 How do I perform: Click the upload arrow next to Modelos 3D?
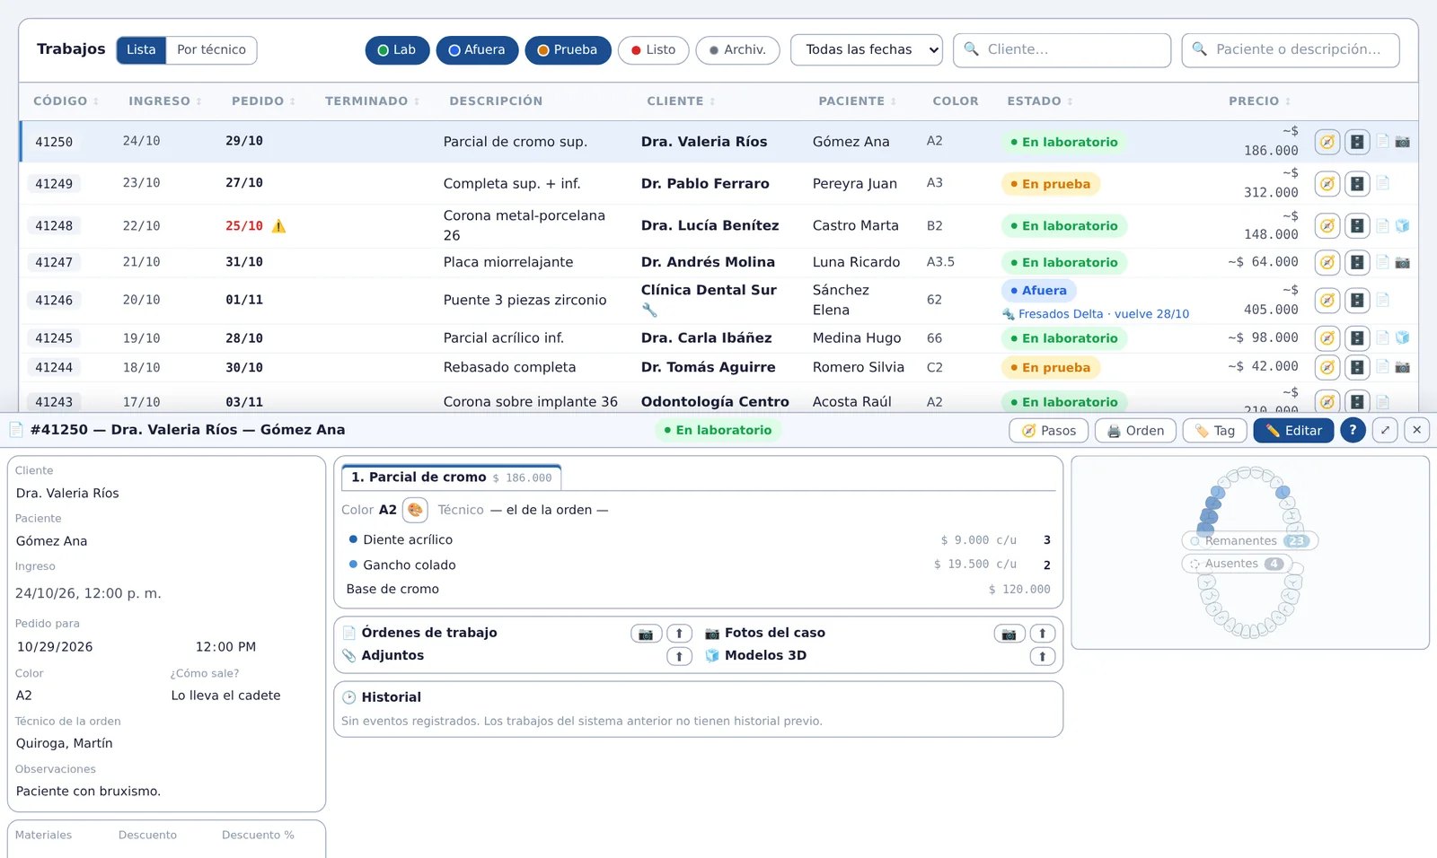pyautogui.click(x=1042, y=656)
